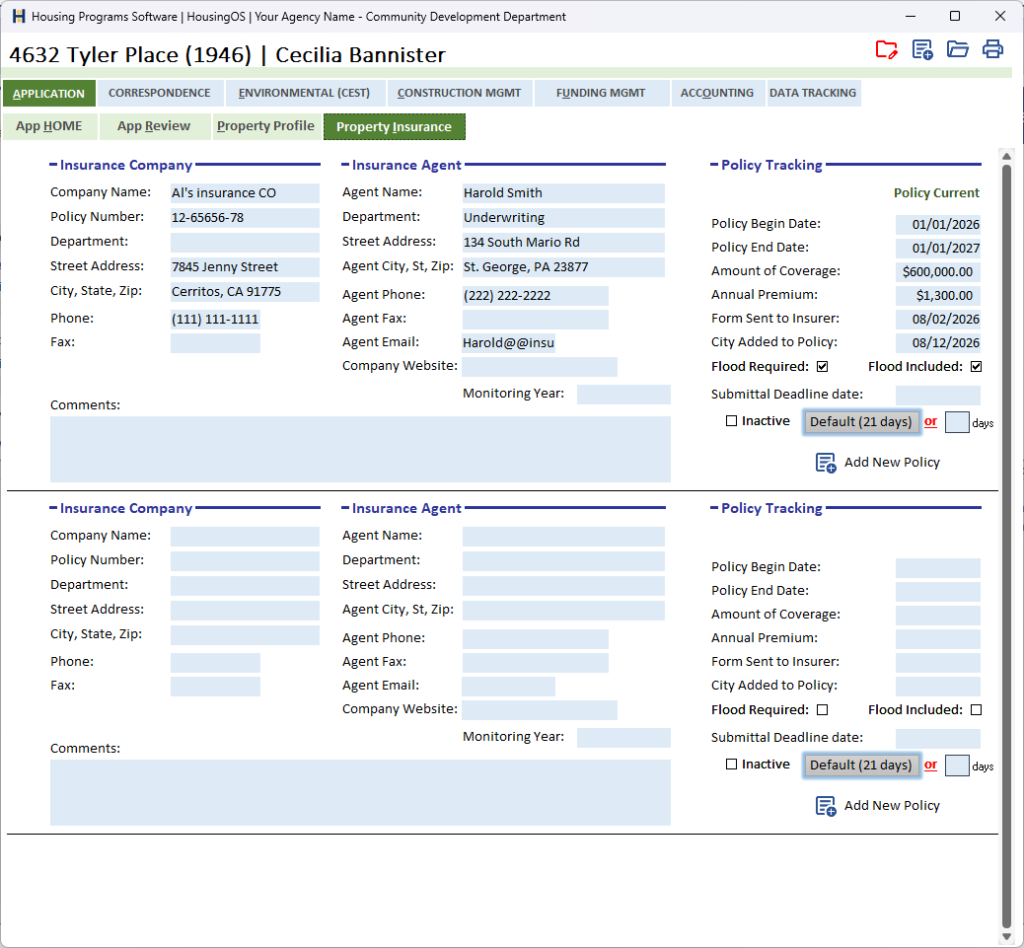Screen dimensions: 1024x948
Task: Switch to the ACCOUNTING tab
Action: point(717,94)
